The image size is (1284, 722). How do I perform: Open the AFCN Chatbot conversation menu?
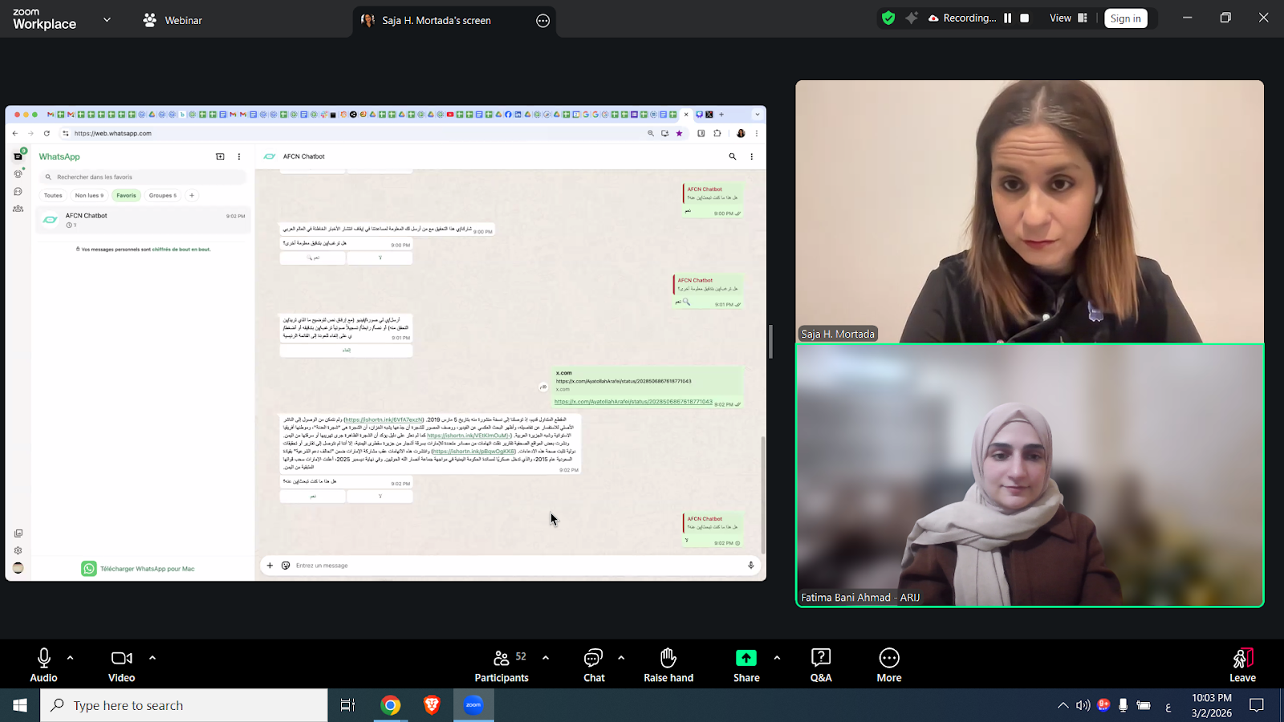pos(751,156)
